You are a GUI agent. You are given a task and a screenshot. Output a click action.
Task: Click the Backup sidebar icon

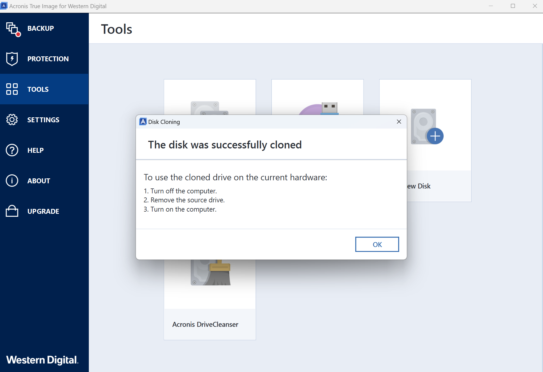12,28
